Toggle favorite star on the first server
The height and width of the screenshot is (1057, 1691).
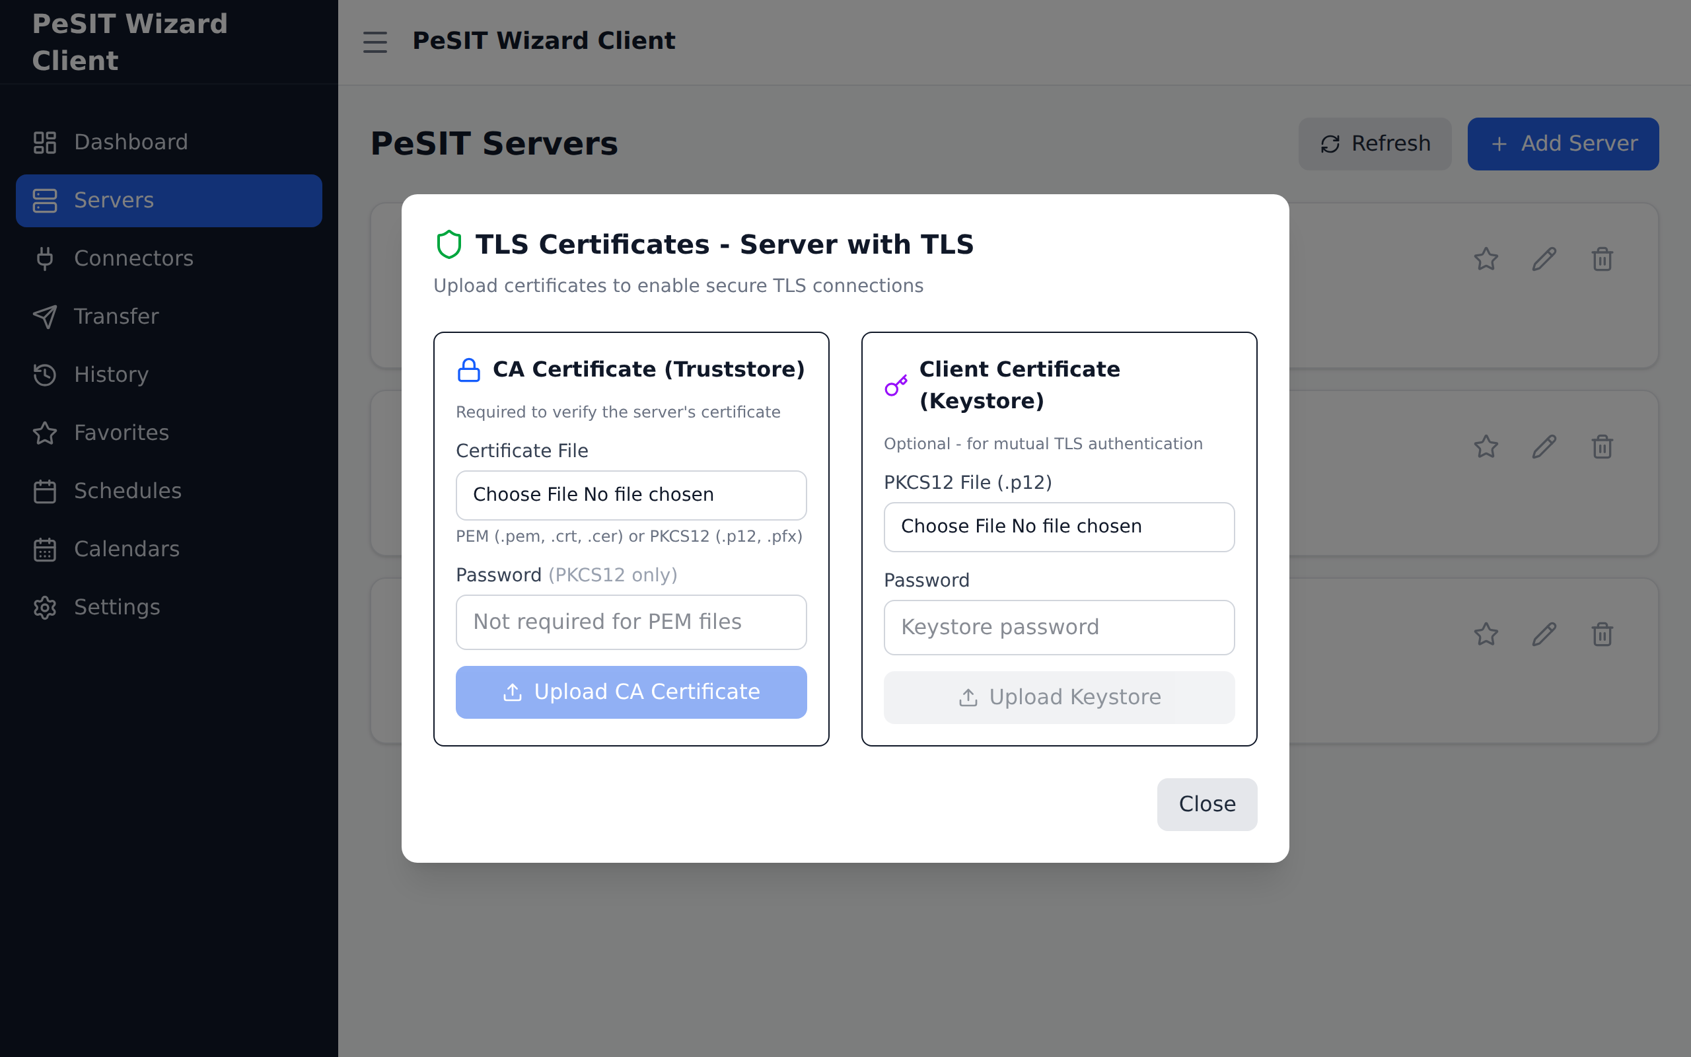pos(1486,259)
